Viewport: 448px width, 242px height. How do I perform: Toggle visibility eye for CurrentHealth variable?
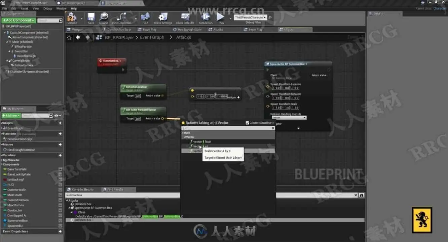(61, 190)
